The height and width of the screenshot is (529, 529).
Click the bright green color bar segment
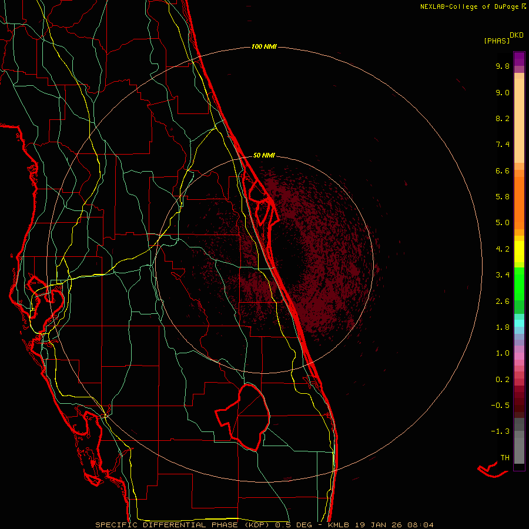519,284
